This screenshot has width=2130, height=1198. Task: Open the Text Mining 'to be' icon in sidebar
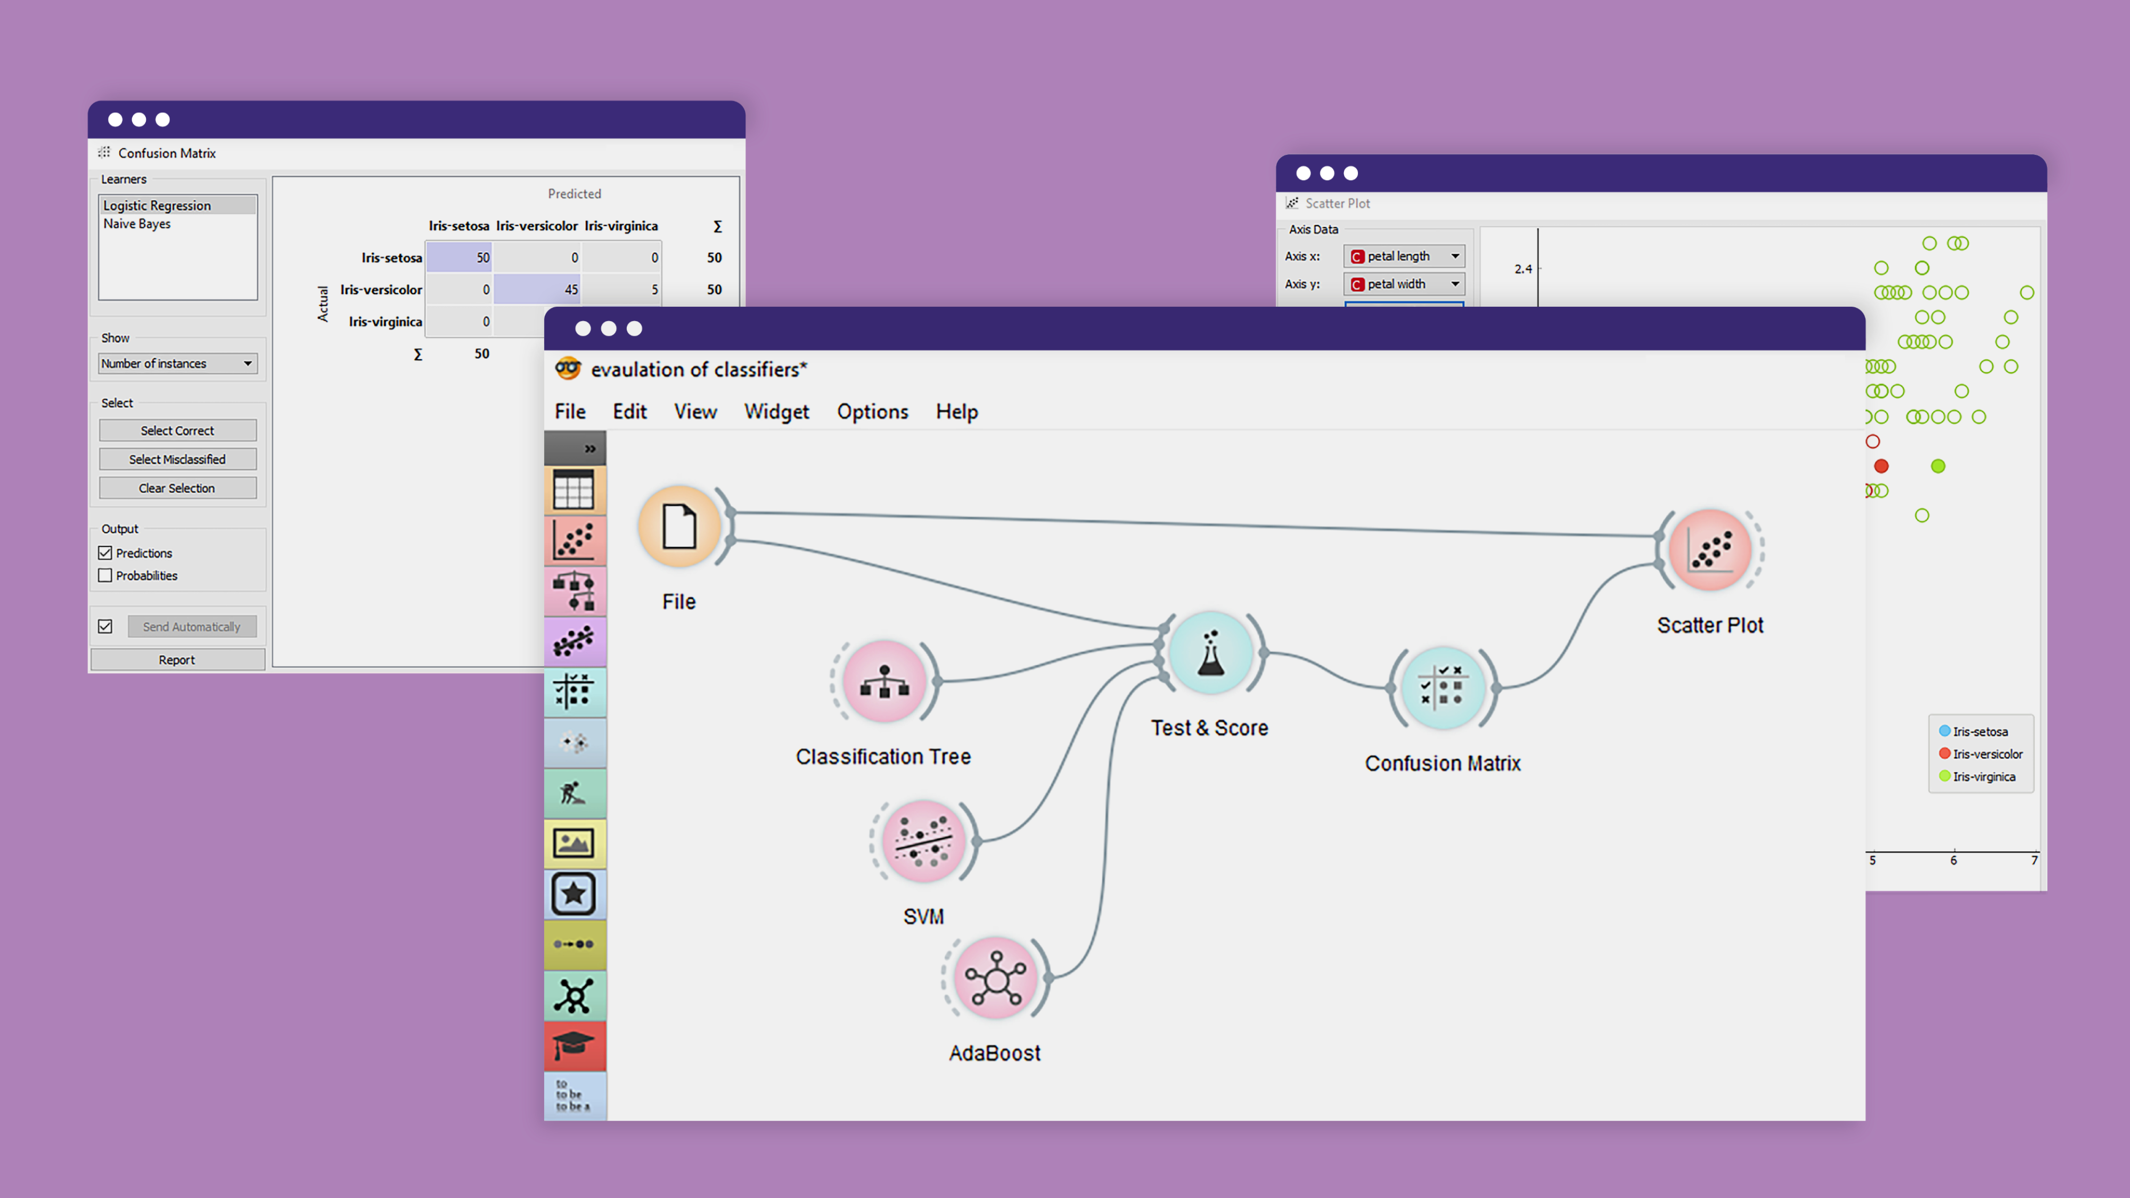(574, 1095)
